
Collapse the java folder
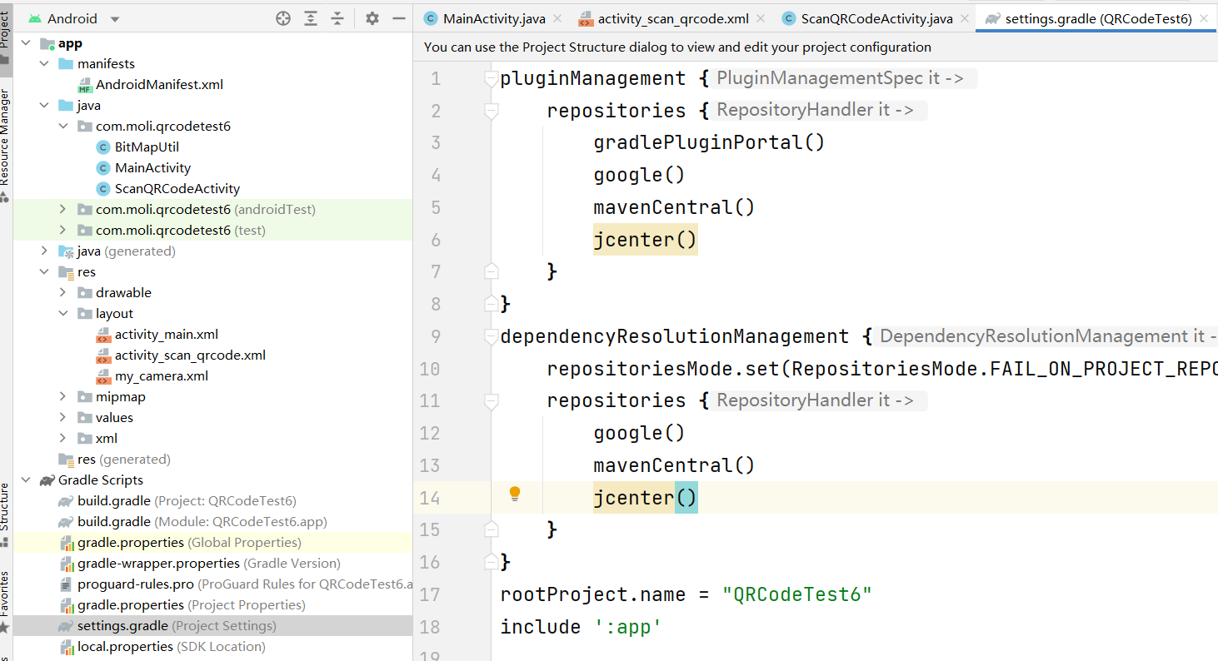44,106
